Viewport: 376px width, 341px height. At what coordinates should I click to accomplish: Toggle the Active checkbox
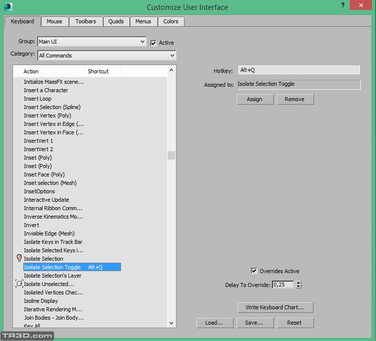(154, 43)
